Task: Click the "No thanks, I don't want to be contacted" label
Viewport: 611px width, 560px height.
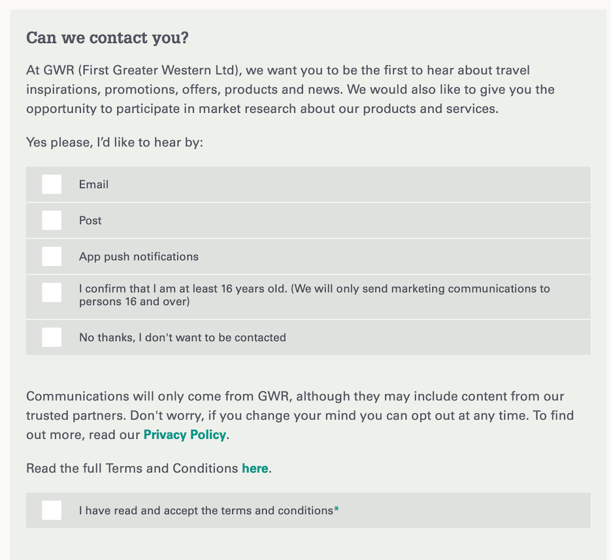Action: coord(182,337)
